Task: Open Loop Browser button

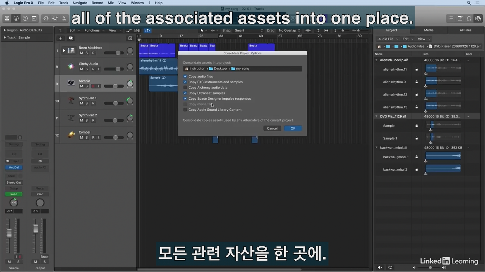Action: point(469,18)
